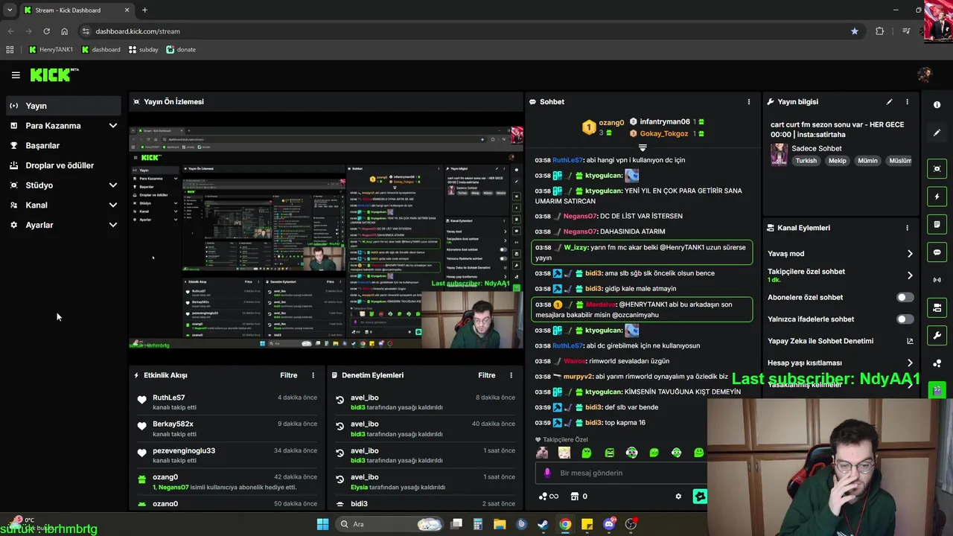Open Yavaş mod options chevron
This screenshot has height=536, width=953.
[910, 254]
